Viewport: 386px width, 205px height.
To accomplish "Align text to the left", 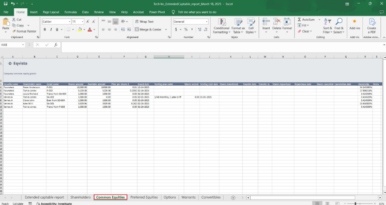I will point(103,29).
